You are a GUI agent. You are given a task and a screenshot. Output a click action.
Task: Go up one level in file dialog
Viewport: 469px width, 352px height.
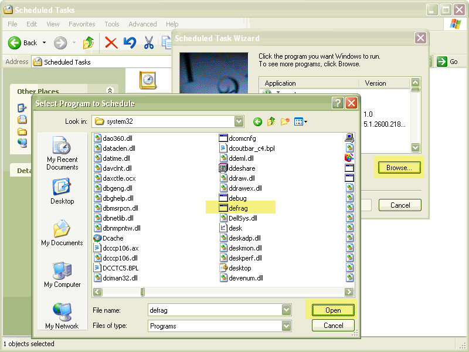click(271, 121)
